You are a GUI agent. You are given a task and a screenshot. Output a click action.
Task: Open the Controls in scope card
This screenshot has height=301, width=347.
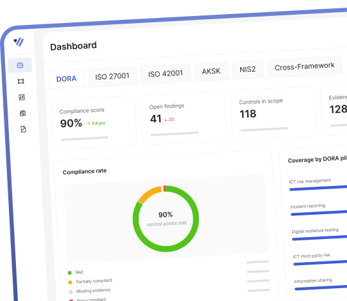coord(274,113)
